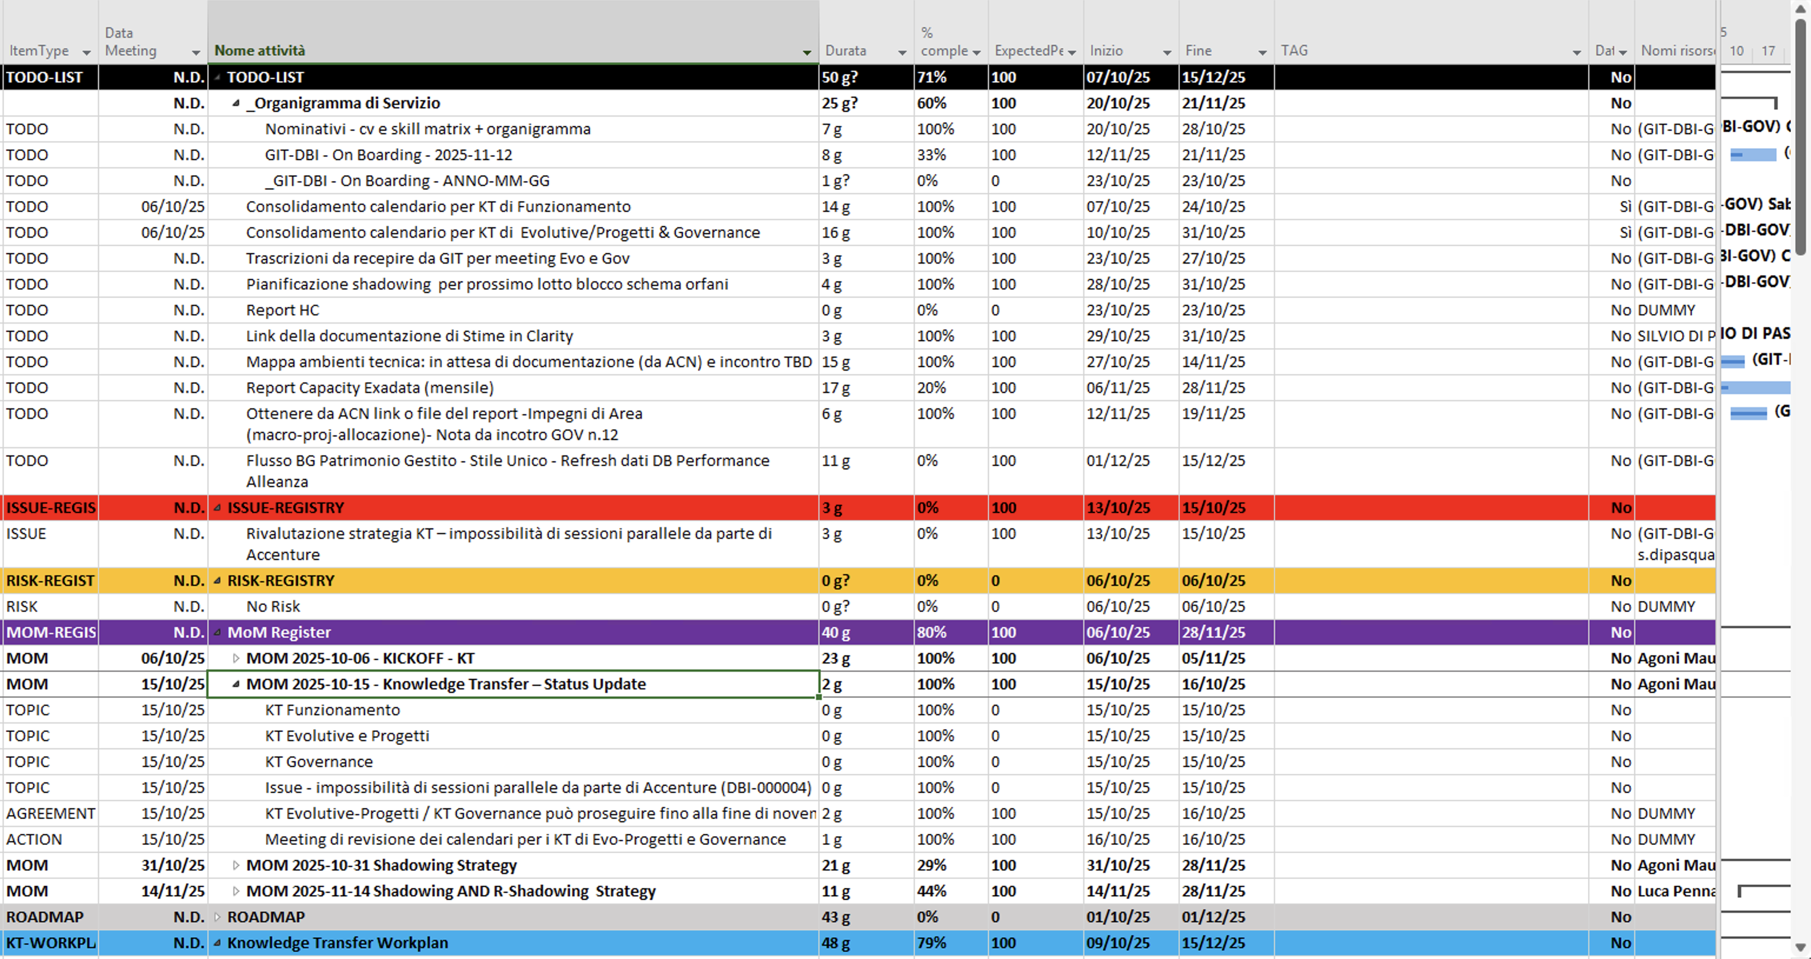Click the ACTION item type cell
The height and width of the screenshot is (959, 1811).
click(50, 840)
